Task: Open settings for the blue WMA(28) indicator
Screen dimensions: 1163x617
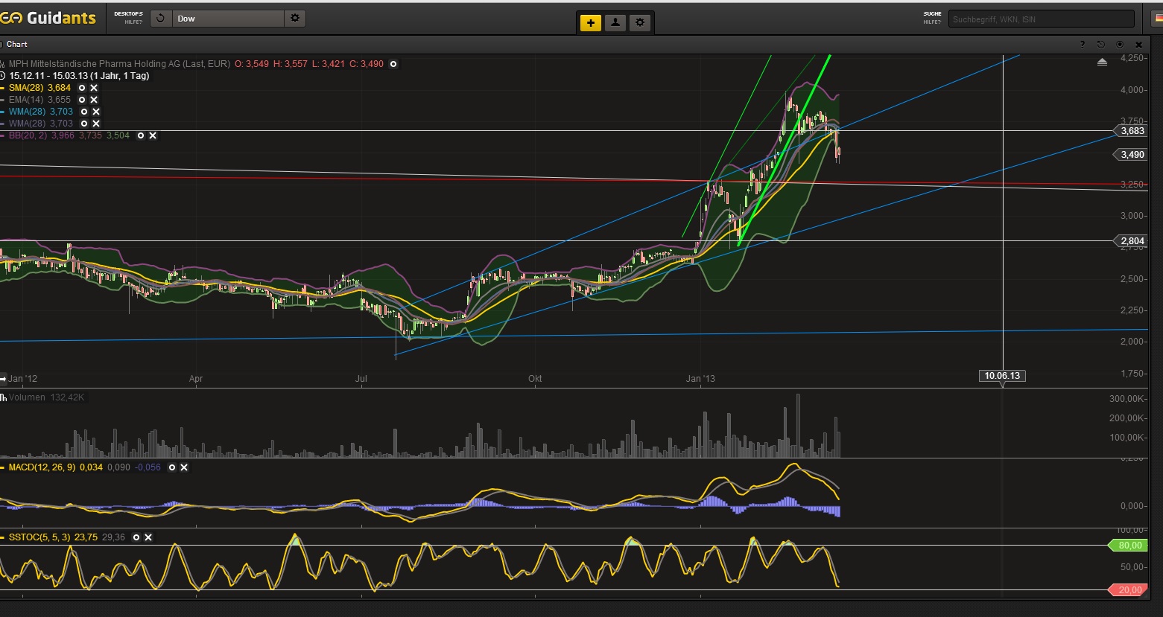Action: [84, 112]
